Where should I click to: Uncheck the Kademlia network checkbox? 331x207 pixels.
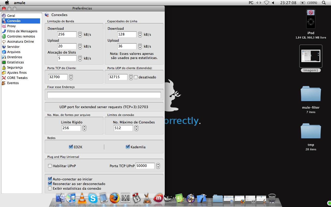pos(127,147)
